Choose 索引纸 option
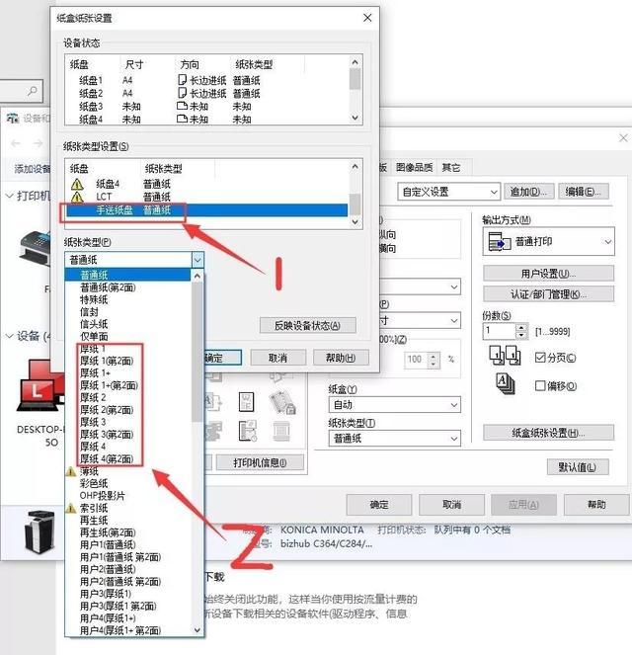 point(94,508)
